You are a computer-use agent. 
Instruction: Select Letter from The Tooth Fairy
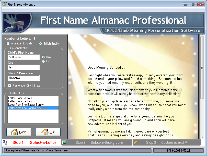coord(33,108)
